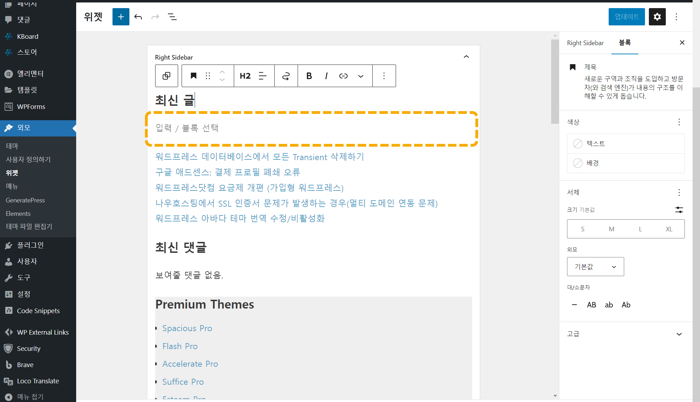This screenshot has width=700, height=402.
Task: Select lowercase 'ab' letter case
Action: click(x=609, y=304)
